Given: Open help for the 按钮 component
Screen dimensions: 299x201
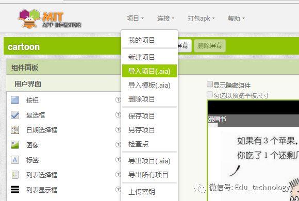Looking at the screenshot, I should click(x=118, y=100).
